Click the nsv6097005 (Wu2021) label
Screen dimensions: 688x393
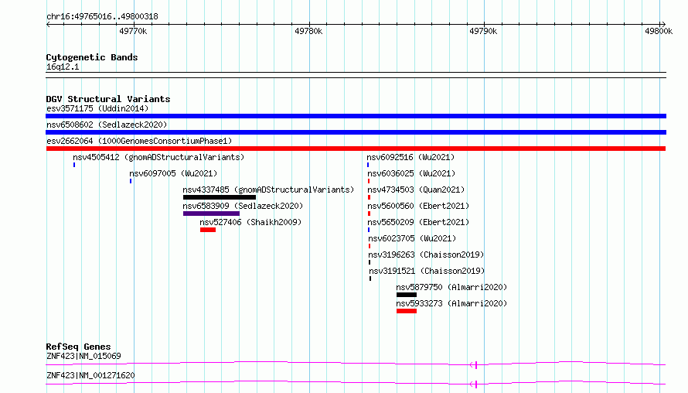click(x=173, y=173)
